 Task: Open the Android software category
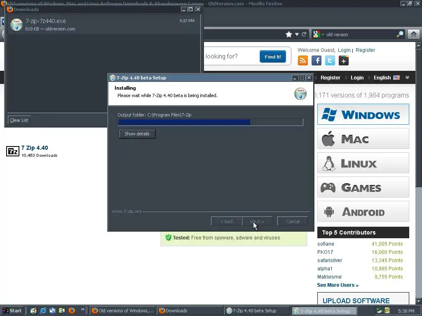[x=363, y=211]
